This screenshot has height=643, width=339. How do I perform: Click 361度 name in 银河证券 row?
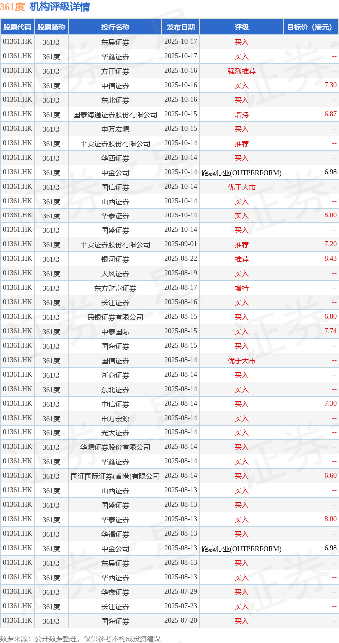point(51,259)
